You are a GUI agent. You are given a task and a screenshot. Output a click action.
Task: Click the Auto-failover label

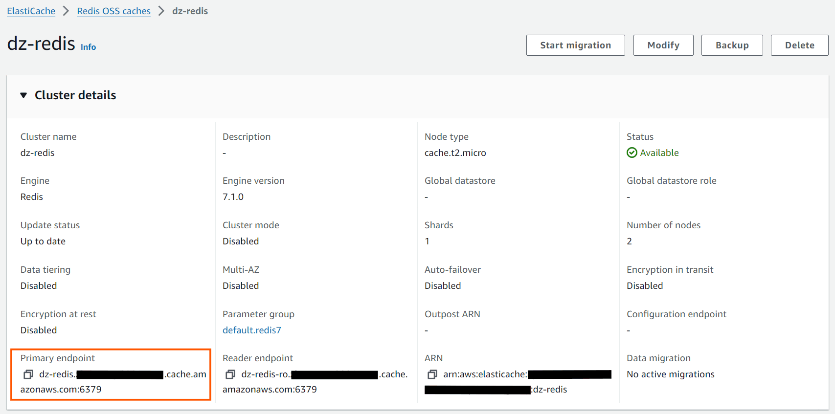tap(453, 269)
